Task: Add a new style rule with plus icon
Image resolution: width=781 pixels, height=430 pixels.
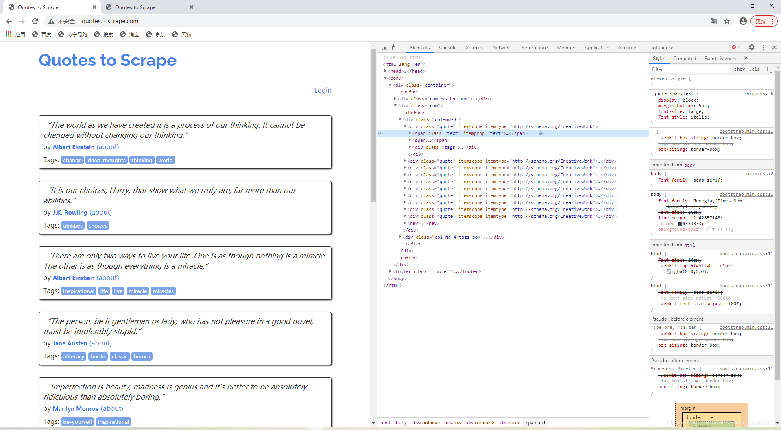Action: click(768, 69)
